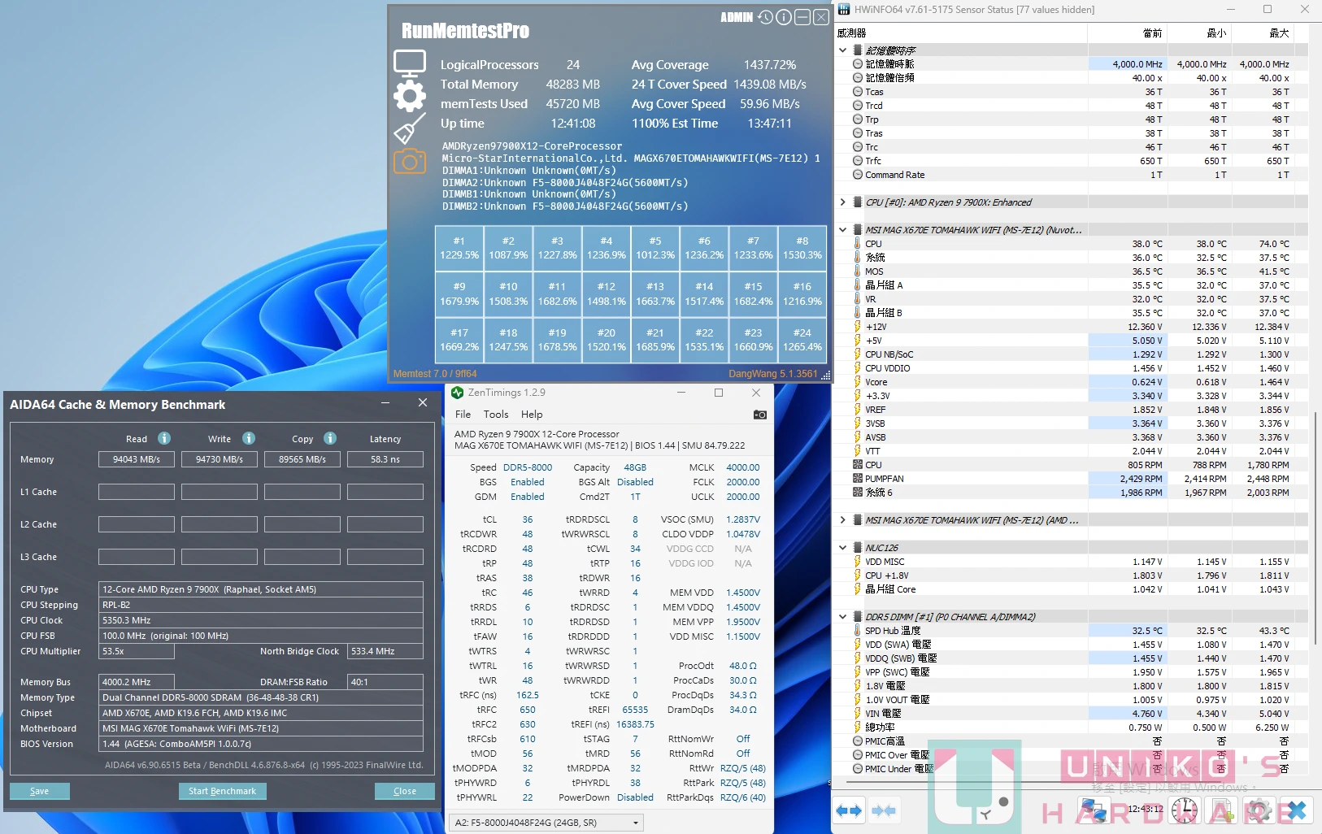Click HWiNFO collapse columns arrows icon
The height and width of the screenshot is (834, 1322).
click(x=884, y=810)
